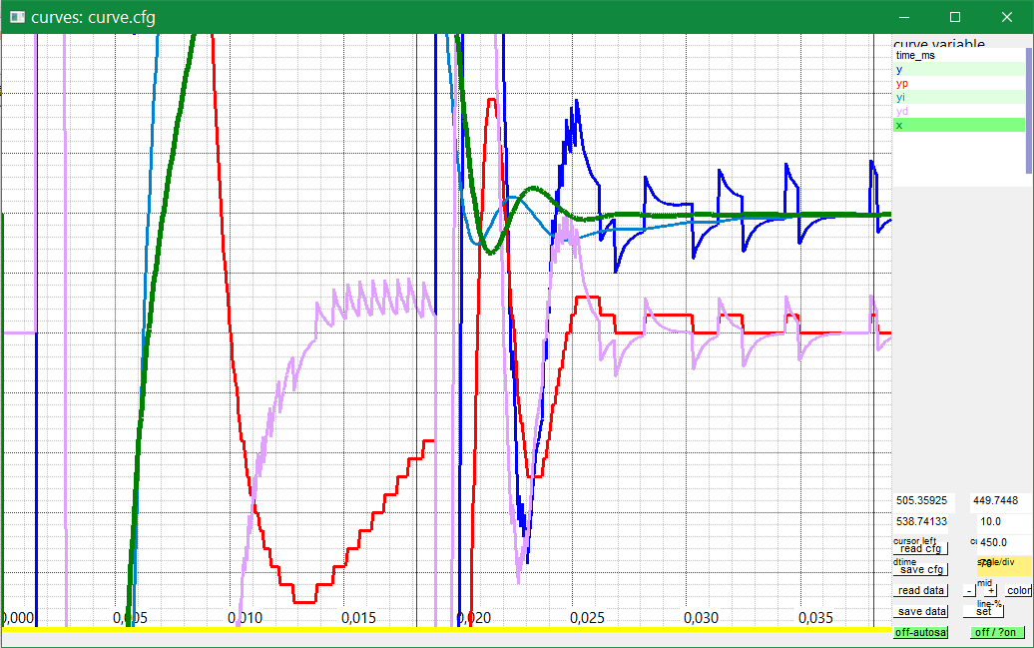Click the yellow bar under the time axis
The height and width of the screenshot is (648, 1034).
tap(446, 629)
